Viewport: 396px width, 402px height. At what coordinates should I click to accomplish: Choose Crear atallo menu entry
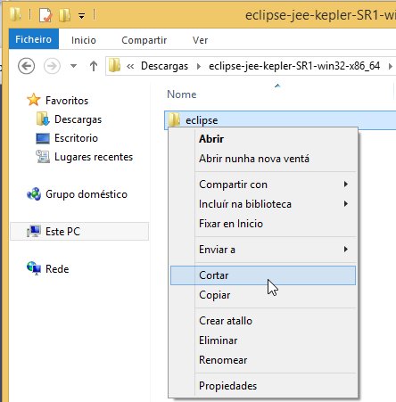click(263, 321)
